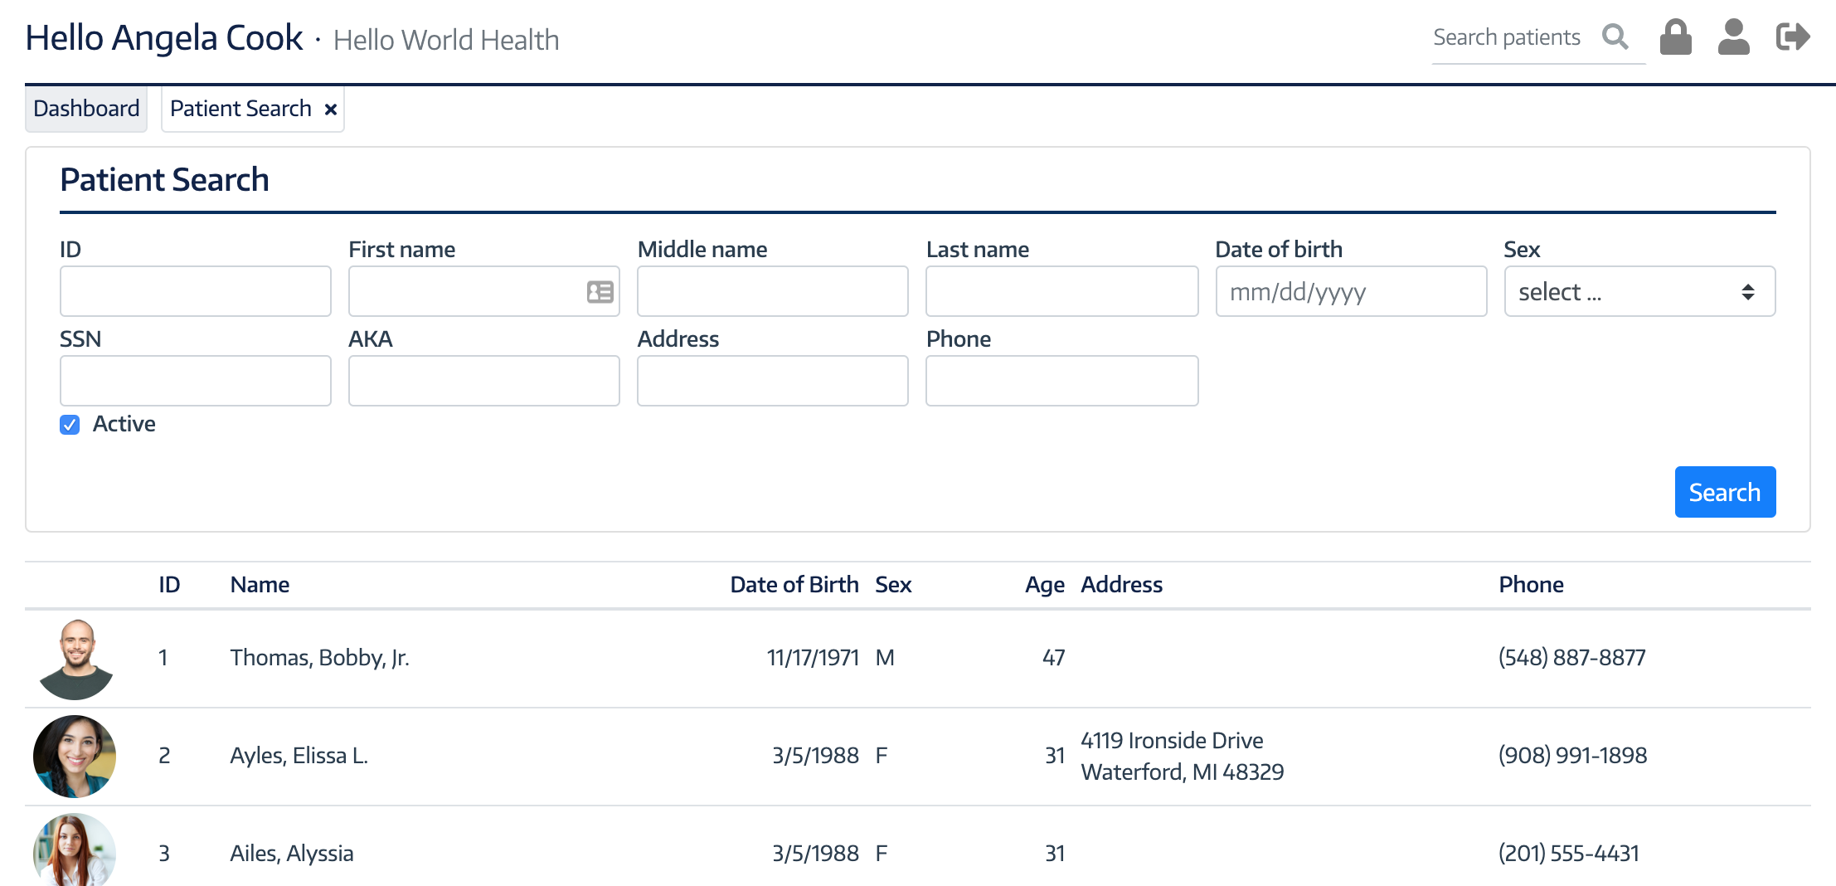Click the sign out arrow icon
This screenshot has height=886, width=1836.
[1793, 37]
